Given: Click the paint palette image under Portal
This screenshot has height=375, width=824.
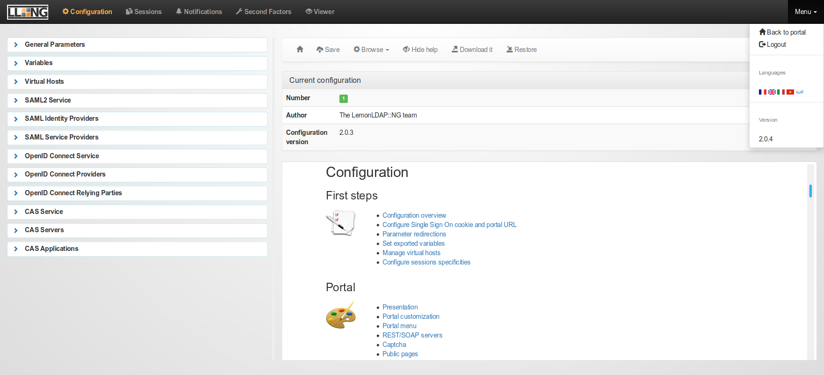Looking at the screenshot, I should (x=341, y=315).
